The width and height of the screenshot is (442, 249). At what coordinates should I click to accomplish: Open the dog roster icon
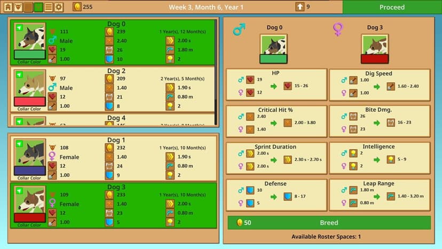click(x=18, y=7)
